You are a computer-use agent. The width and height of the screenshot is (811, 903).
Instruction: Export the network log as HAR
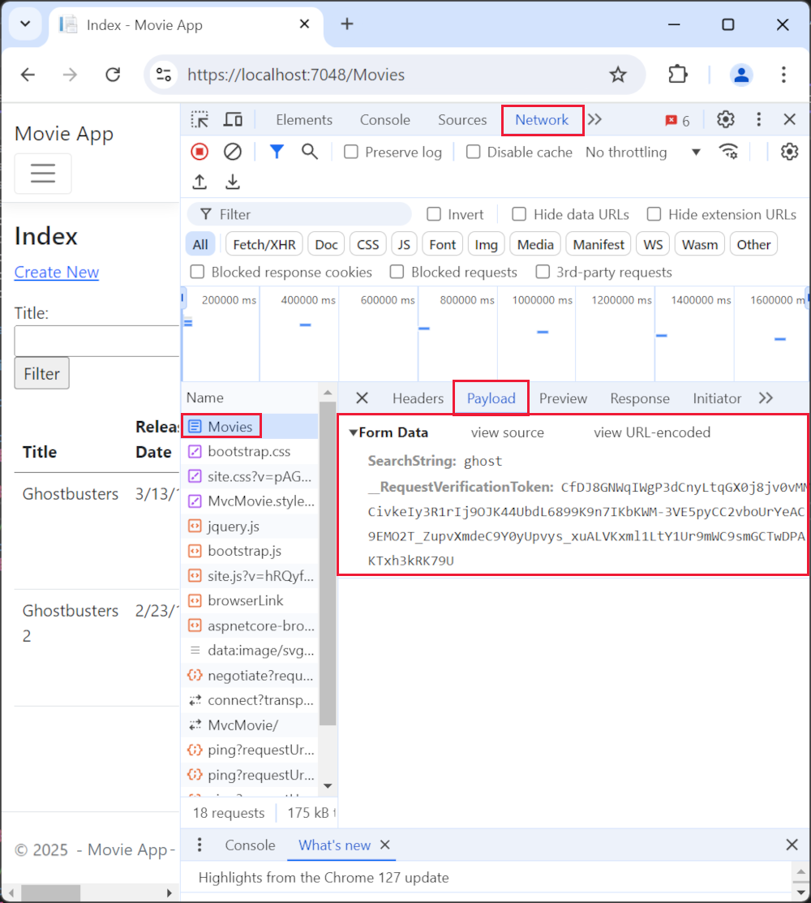(x=233, y=182)
